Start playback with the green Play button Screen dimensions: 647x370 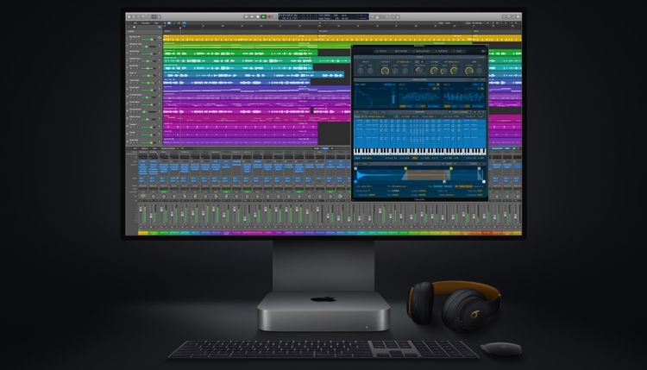[263, 17]
